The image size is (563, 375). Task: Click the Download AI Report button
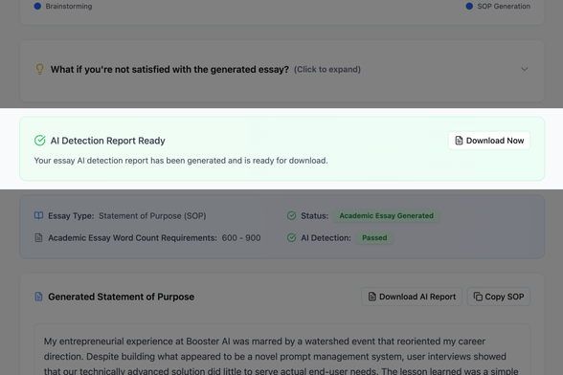[412, 297]
